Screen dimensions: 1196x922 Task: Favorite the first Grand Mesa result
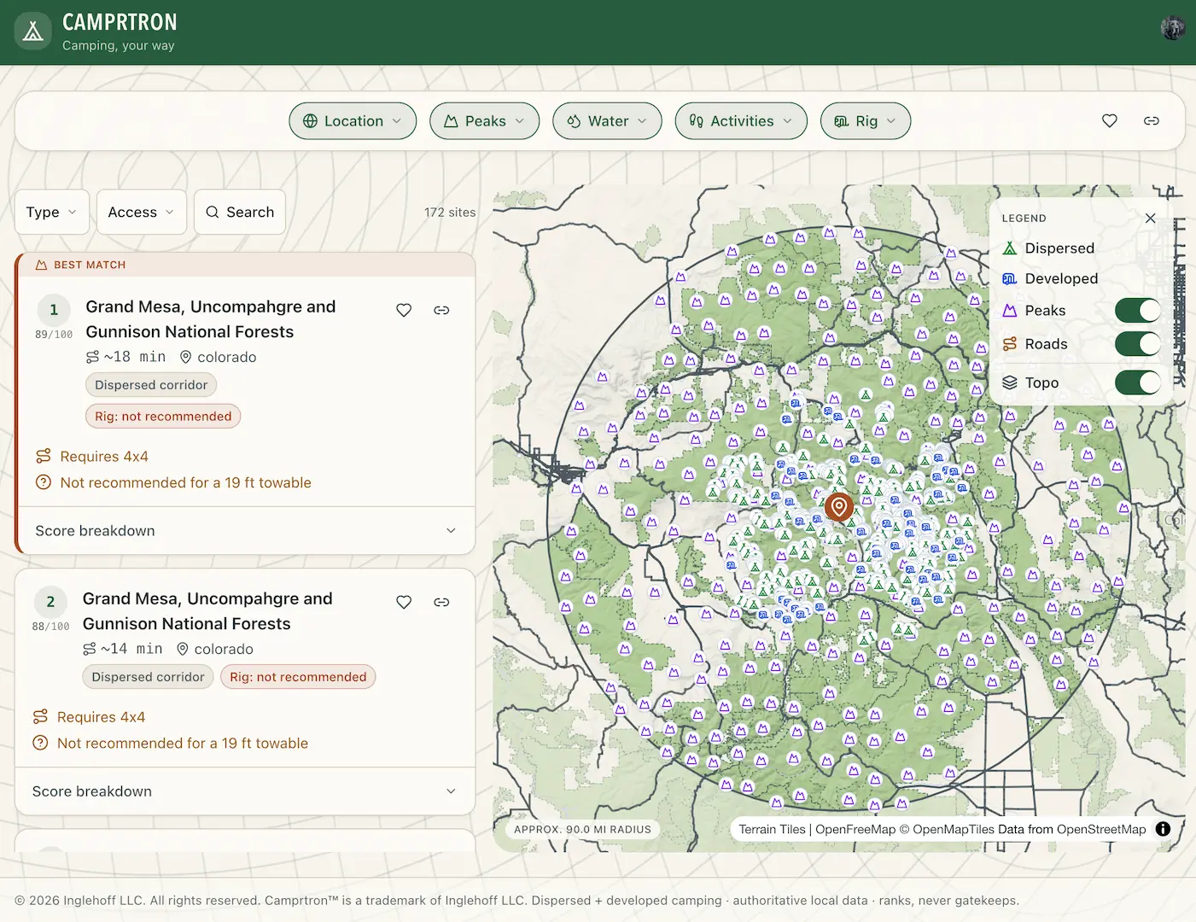pyautogui.click(x=404, y=310)
